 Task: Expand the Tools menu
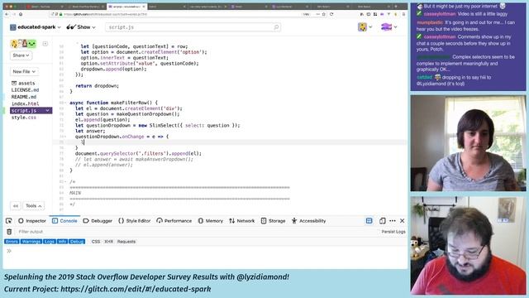[x=33, y=206]
